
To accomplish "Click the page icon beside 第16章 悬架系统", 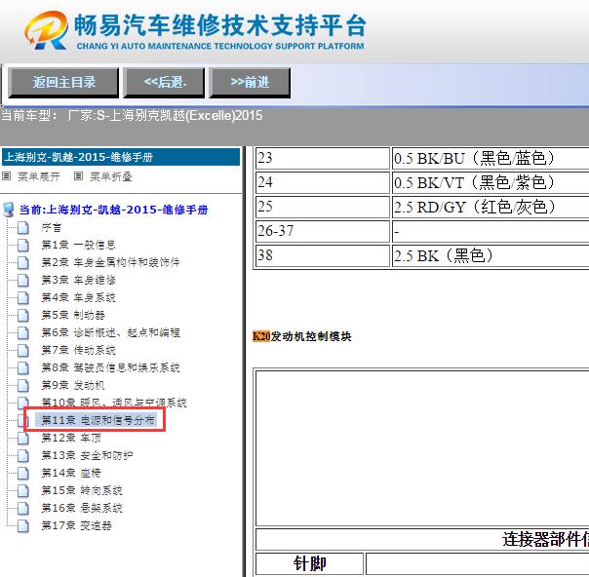I will 22,508.
